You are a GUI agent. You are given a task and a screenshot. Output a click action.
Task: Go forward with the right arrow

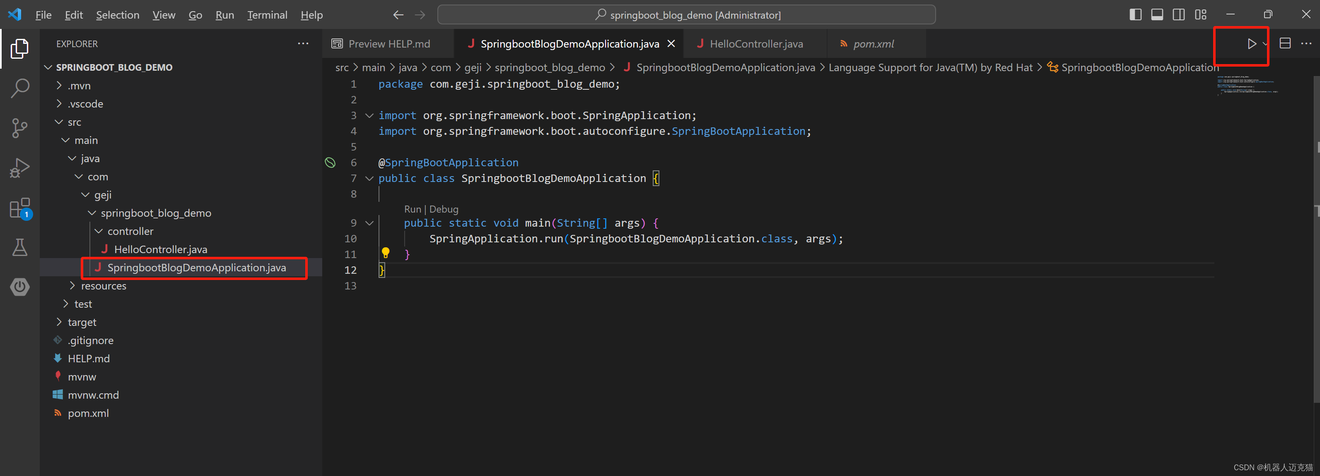pos(420,15)
